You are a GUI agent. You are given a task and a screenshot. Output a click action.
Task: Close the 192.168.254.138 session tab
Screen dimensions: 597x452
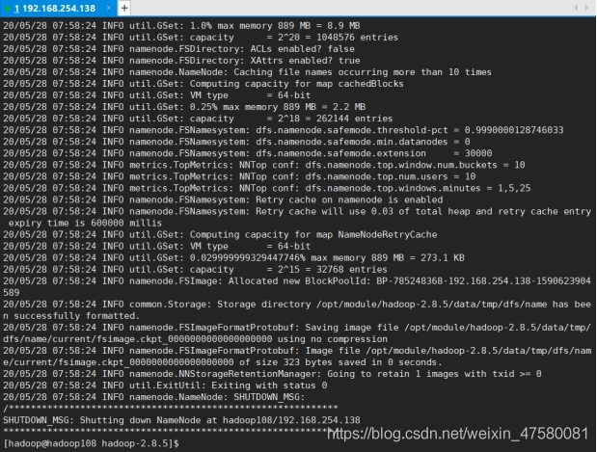(109, 8)
